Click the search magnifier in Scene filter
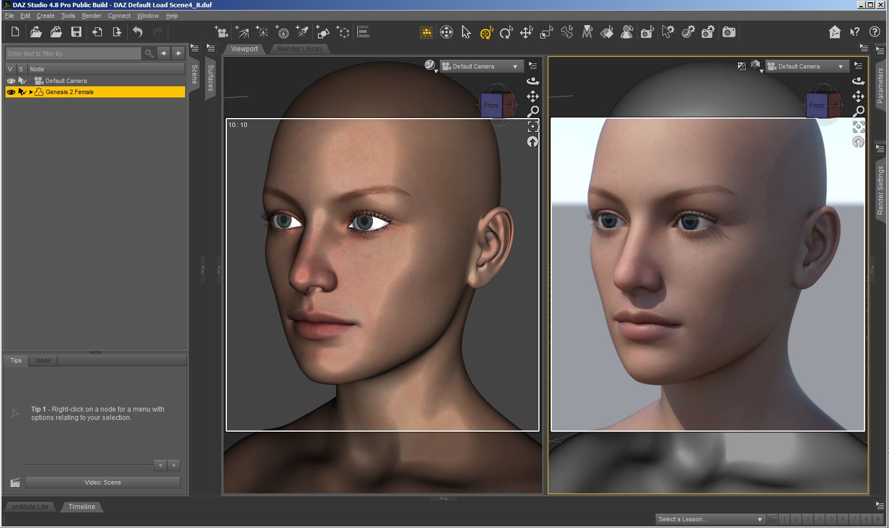Viewport: 889px width, 528px height. (149, 53)
